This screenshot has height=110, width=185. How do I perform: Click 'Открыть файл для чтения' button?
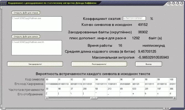coord(26,13)
